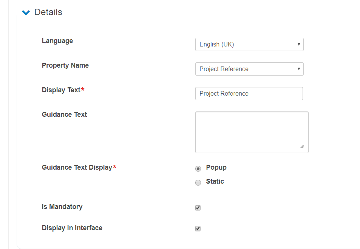Click the Display Text field label
The height and width of the screenshot is (249, 360).
(x=61, y=90)
